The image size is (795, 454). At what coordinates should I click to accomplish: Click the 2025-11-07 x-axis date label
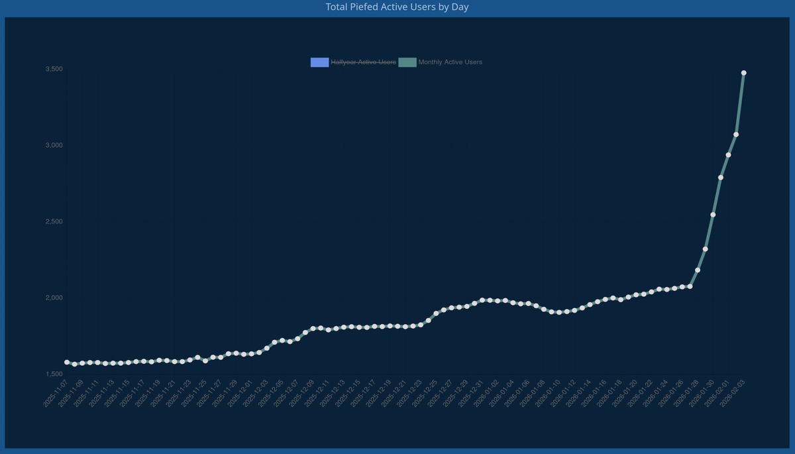(55, 393)
